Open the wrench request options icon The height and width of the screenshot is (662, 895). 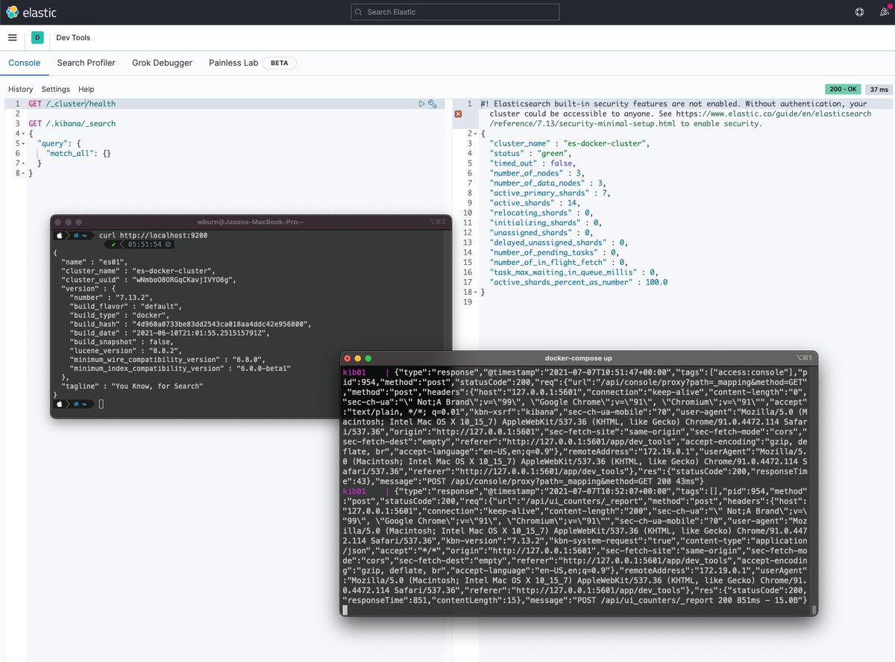point(432,104)
